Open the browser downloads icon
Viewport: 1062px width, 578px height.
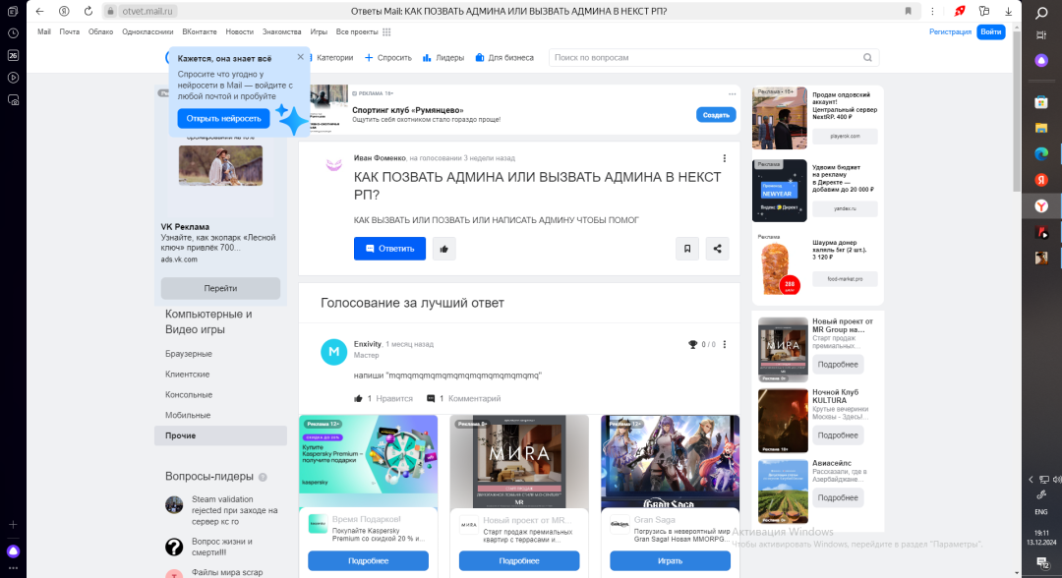[x=1009, y=11]
